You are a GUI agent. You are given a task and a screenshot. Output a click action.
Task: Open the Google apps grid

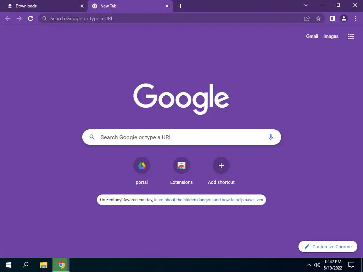point(351,36)
